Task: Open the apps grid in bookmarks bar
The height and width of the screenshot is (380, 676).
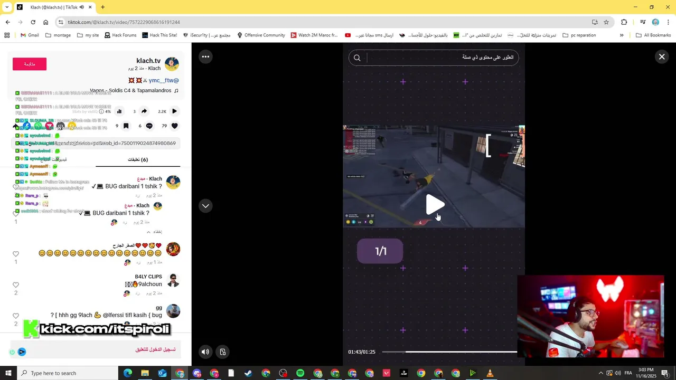Action: tap(7, 35)
